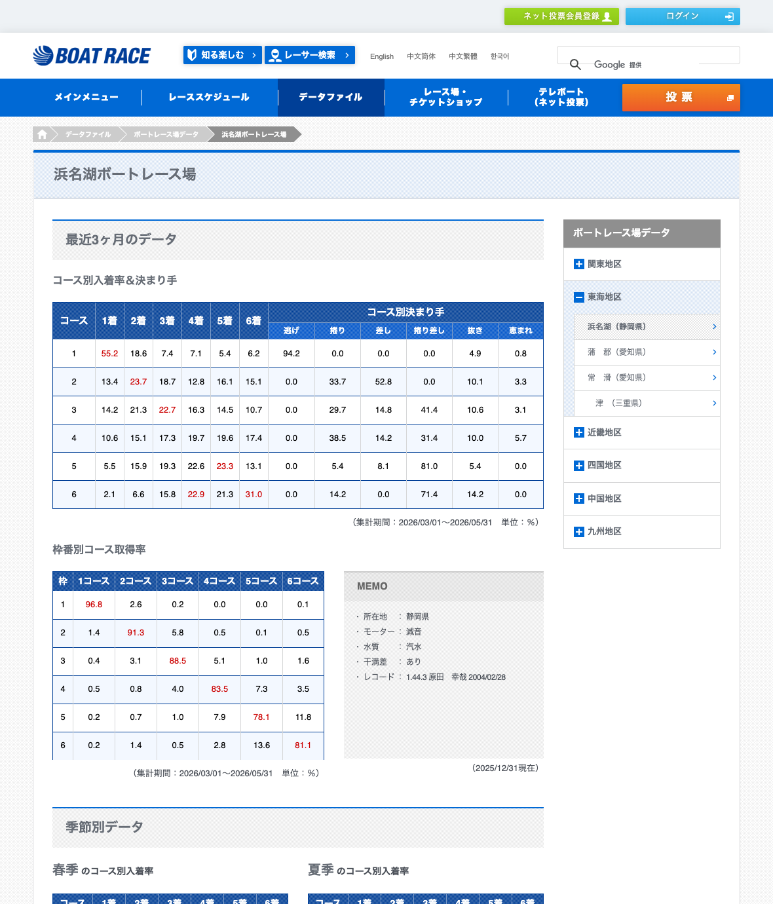This screenshot has height=904, width=773.
Task: Click the 31.0 sixth-place rate cell
Action: point(254,494)
